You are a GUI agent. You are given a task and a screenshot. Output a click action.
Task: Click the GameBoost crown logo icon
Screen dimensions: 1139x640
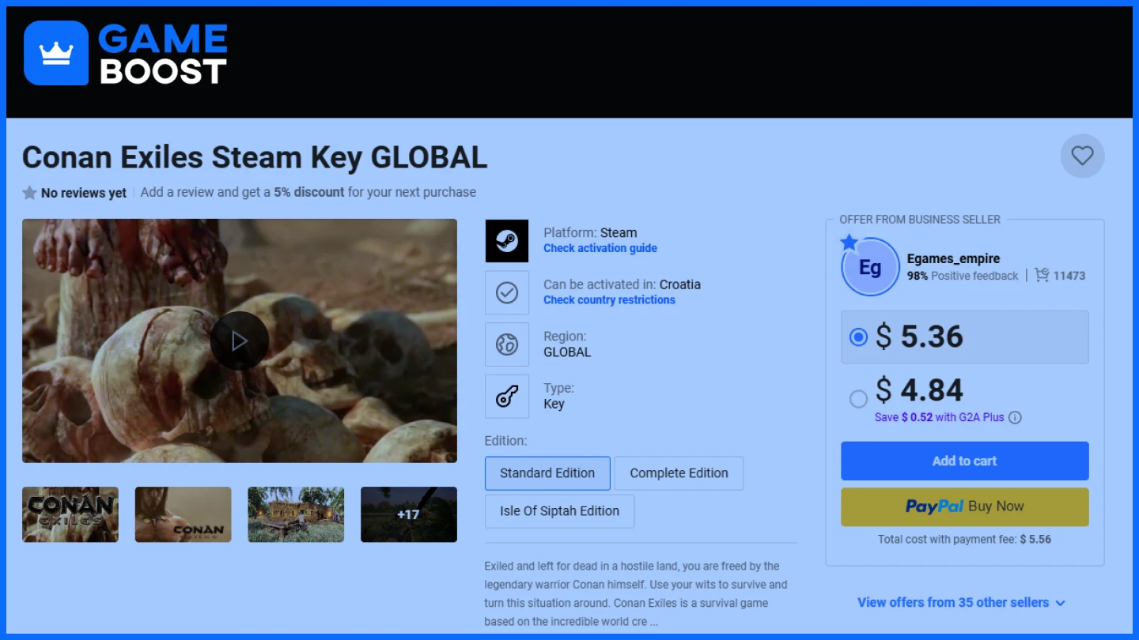(x=56, y=53)
